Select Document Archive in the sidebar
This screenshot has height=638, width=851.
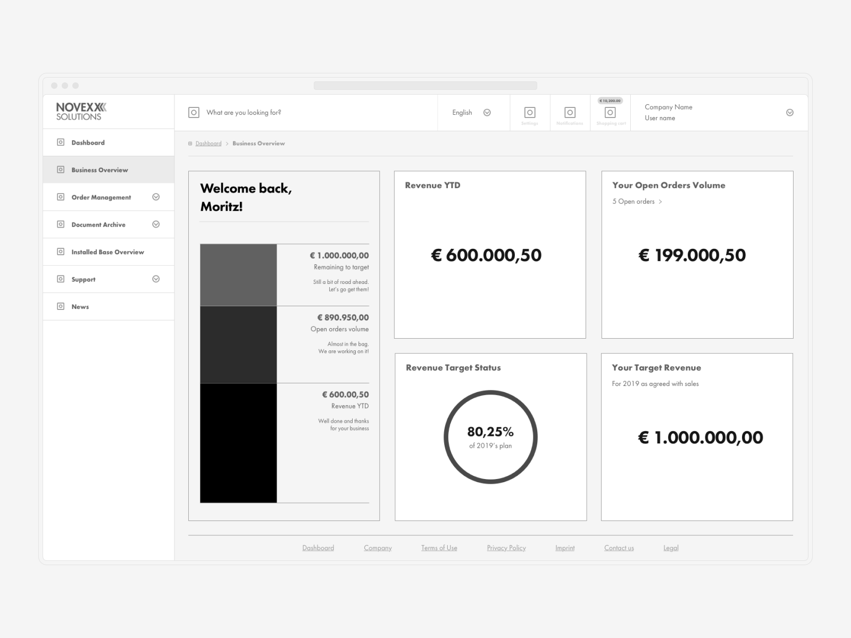(x=109, y=224)
